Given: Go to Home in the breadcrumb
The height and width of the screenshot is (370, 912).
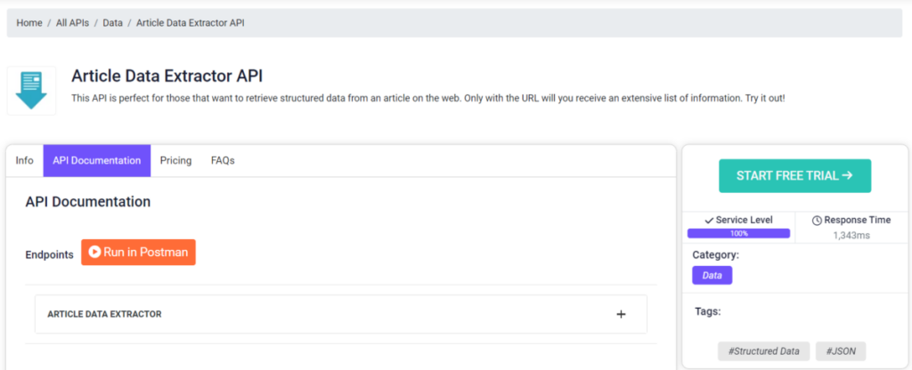Looking at the screenshot, I should (x=29, y=23).
